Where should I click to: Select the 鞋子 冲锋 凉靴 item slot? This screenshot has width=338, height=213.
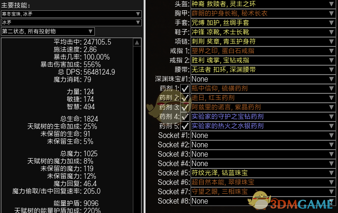pyautogui.click(x=263, y=32)
